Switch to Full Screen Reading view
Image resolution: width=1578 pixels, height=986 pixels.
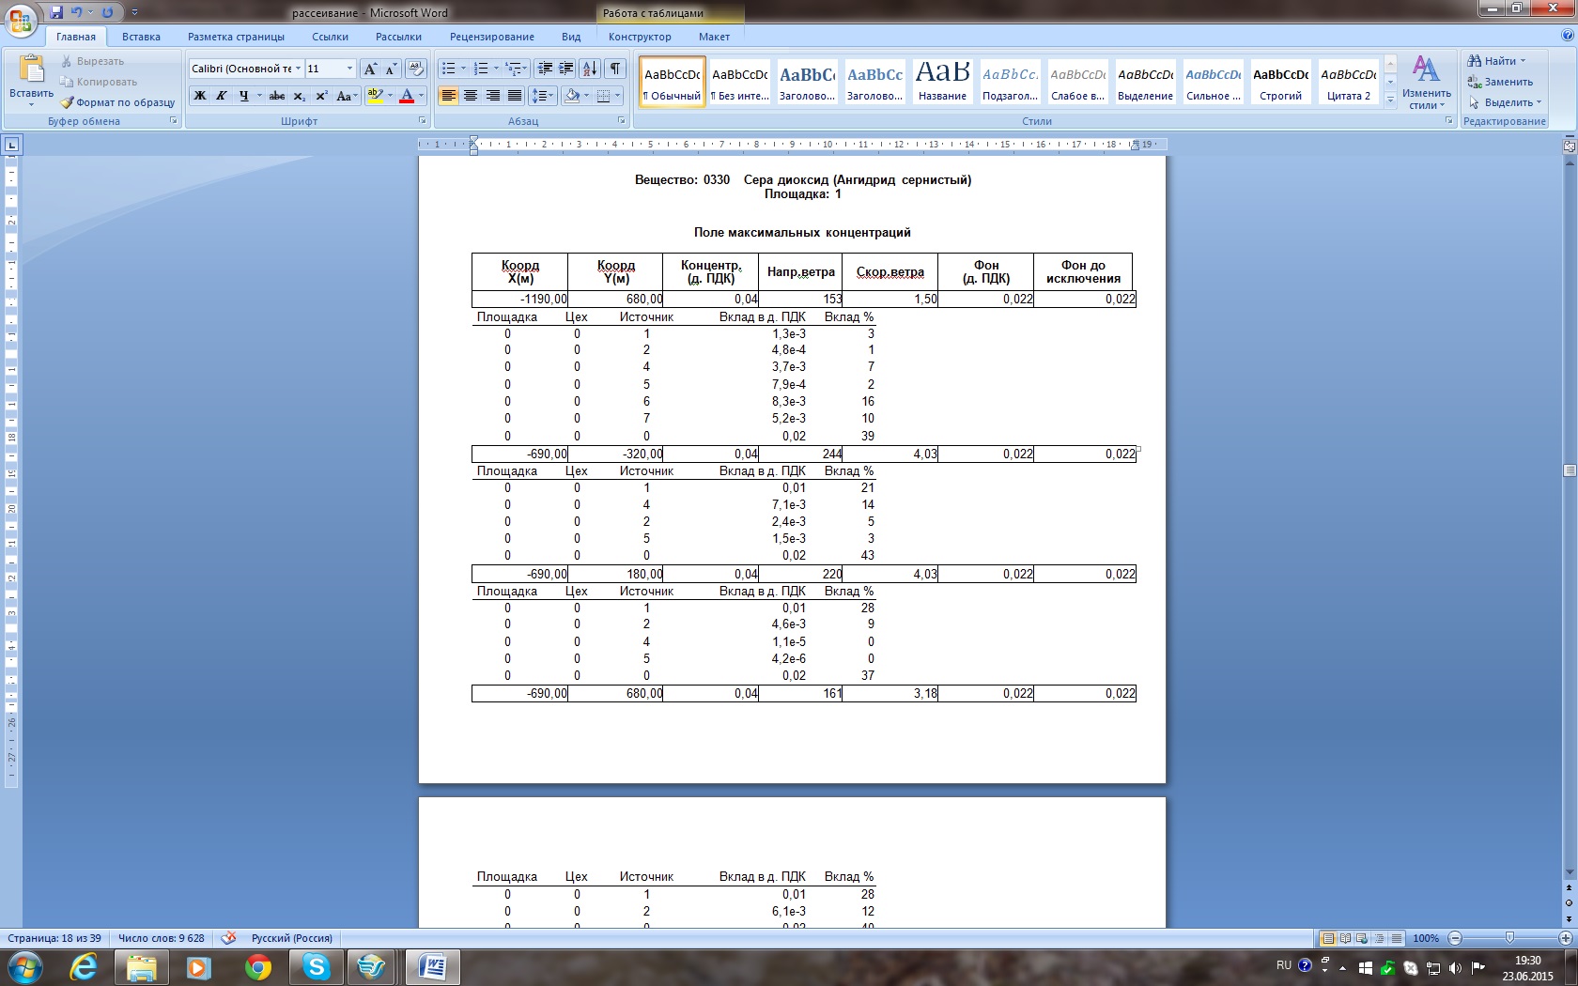coord(1345,938)
